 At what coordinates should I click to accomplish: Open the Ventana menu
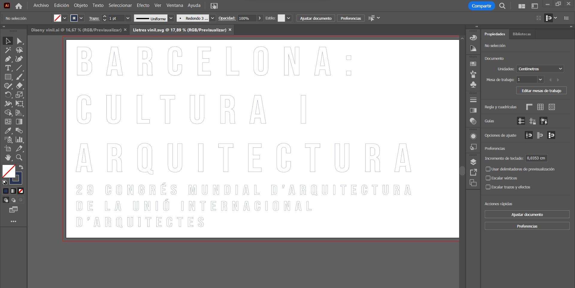pyautogui.click(x=175, y=5)
